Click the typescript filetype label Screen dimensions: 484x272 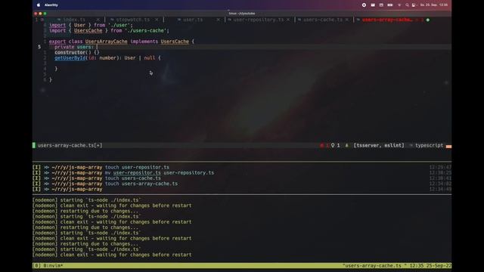(x=429, y=145)
